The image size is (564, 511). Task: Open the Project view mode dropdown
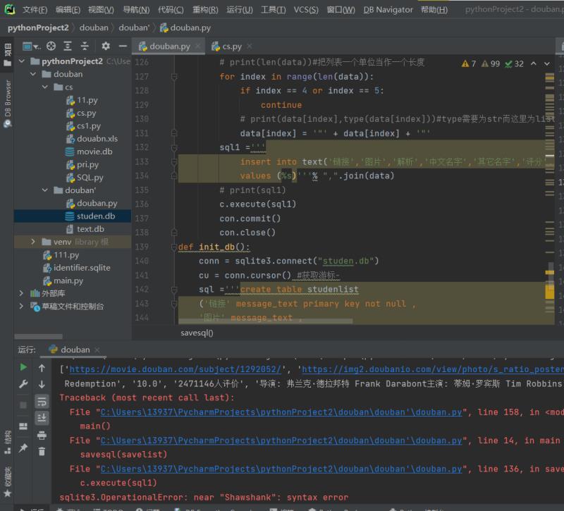click(x=32, y=46)
